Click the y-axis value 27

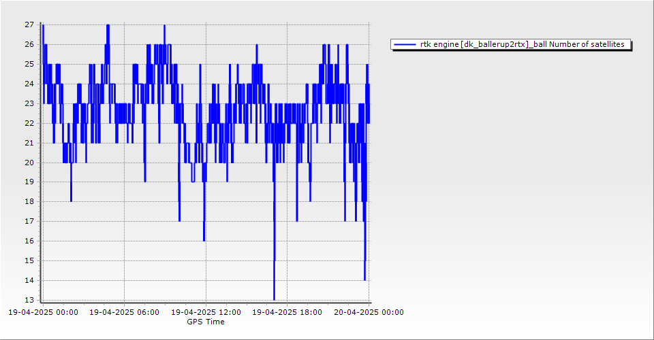(x=29, y=25)
